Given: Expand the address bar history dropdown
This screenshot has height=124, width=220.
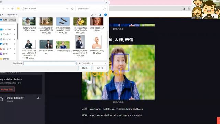Looking at the screenshot, I should pyautogui.click(x=67, y=9).
